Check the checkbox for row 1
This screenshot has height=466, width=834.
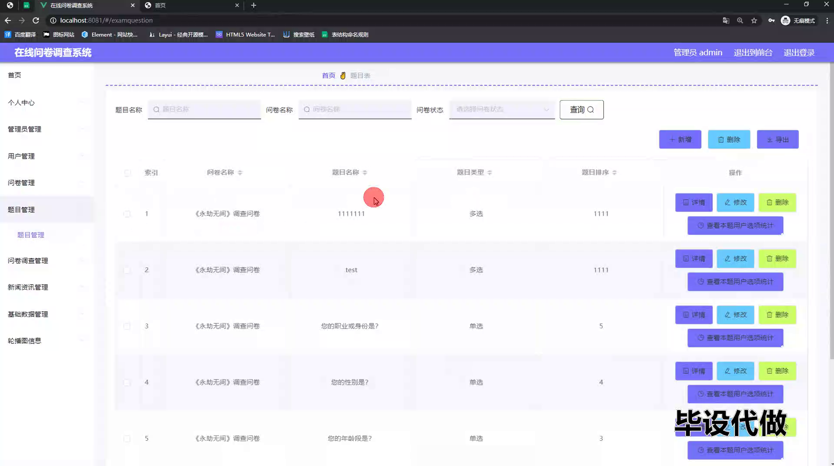pos(127,214)
